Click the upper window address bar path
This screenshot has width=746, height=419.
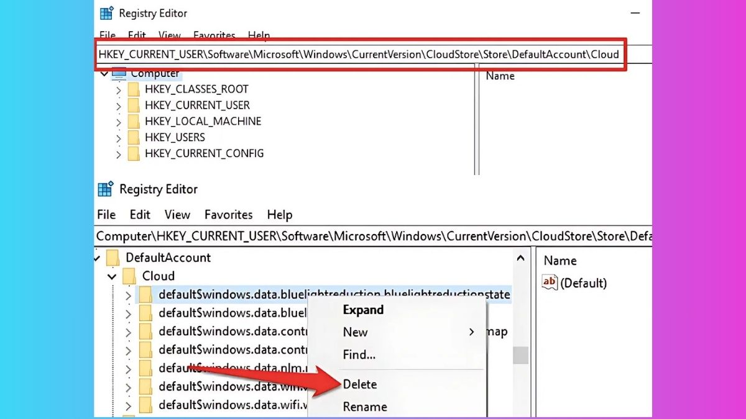point(359,54)
